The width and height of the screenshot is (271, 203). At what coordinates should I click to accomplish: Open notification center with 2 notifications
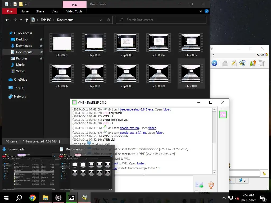[263, 198]
